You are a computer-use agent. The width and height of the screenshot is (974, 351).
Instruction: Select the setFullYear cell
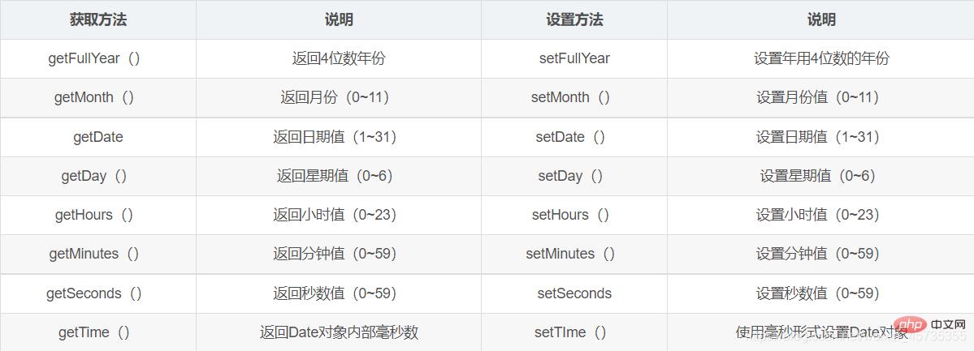coord(574,58)
